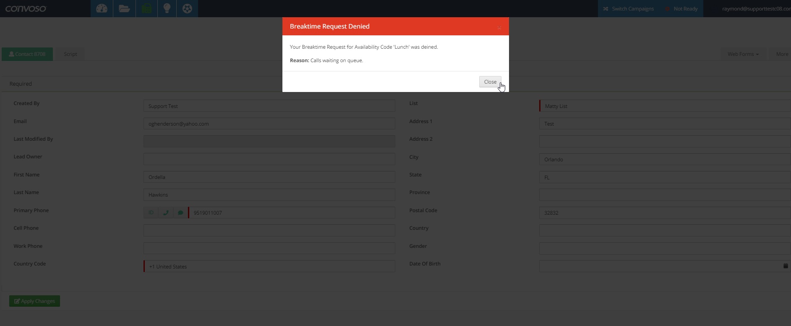Dismiss the dialog with the X icon

(x=499, y=28)
